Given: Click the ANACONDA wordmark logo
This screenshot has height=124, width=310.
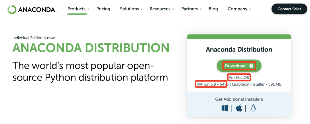Looking at the screenshot, I should pos(37,9).
